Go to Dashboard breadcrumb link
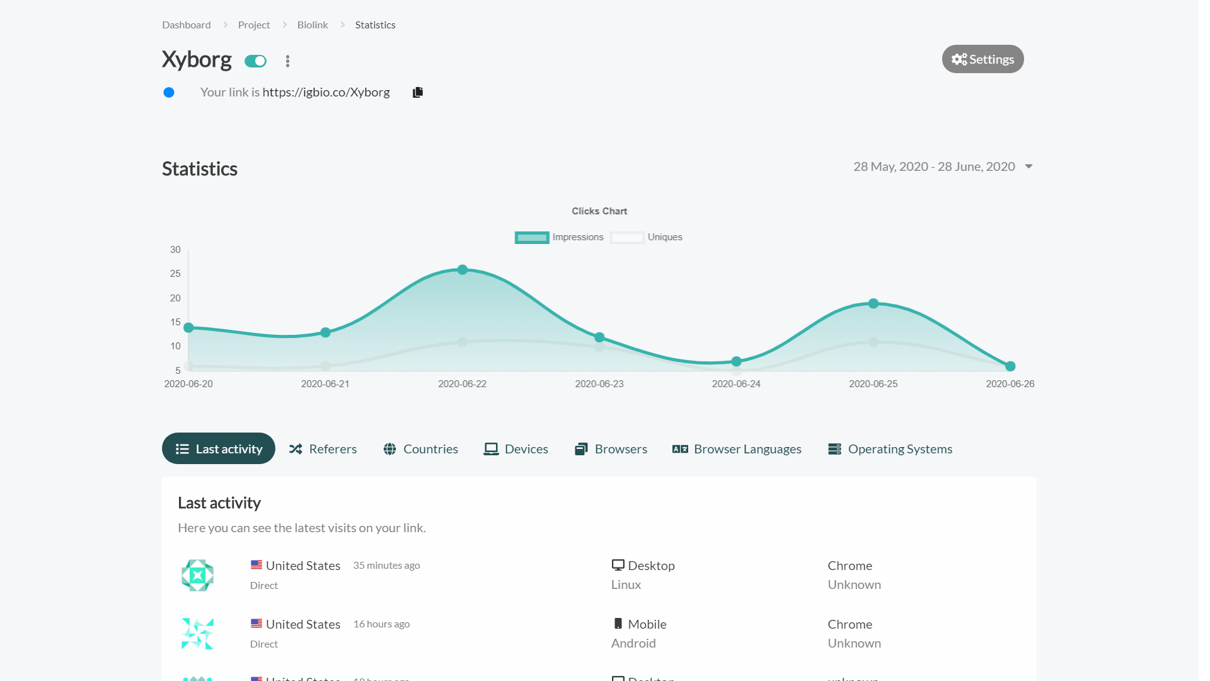 [x=186, y=25]
